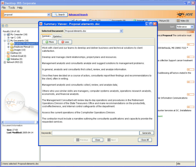
Task: Open the Tools menu
Action: pos(12,8)
